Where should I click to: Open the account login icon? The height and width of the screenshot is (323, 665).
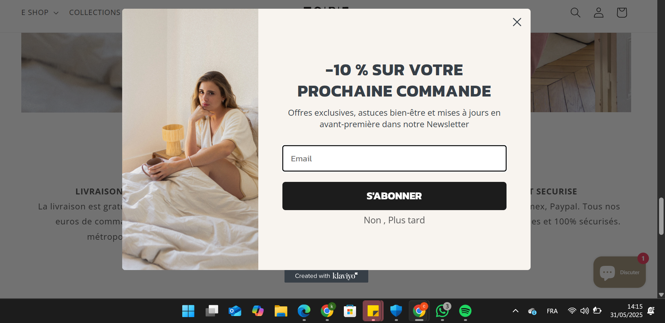click(599, 13)
